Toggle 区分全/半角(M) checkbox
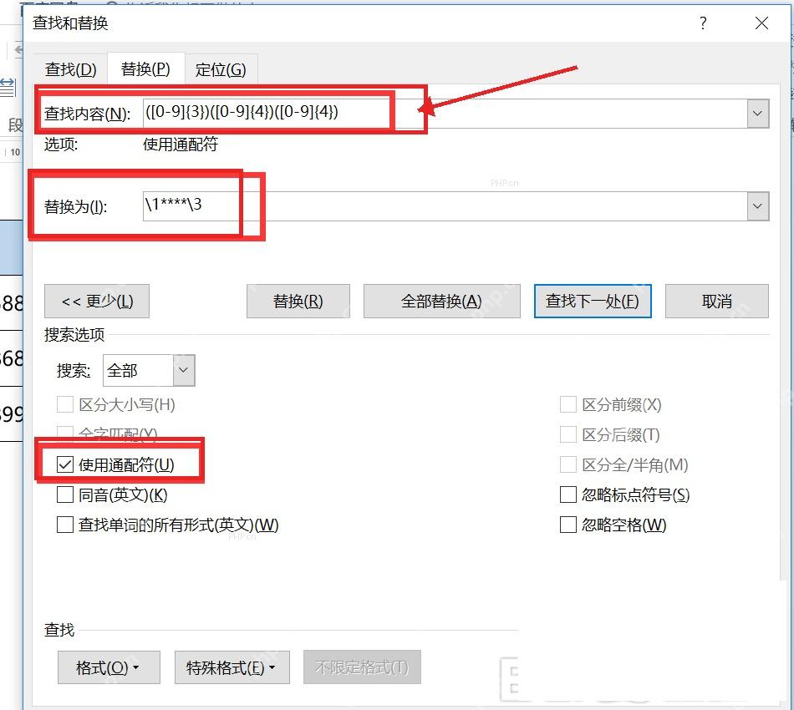Screen dimensions: 794x710 [568, 464]
